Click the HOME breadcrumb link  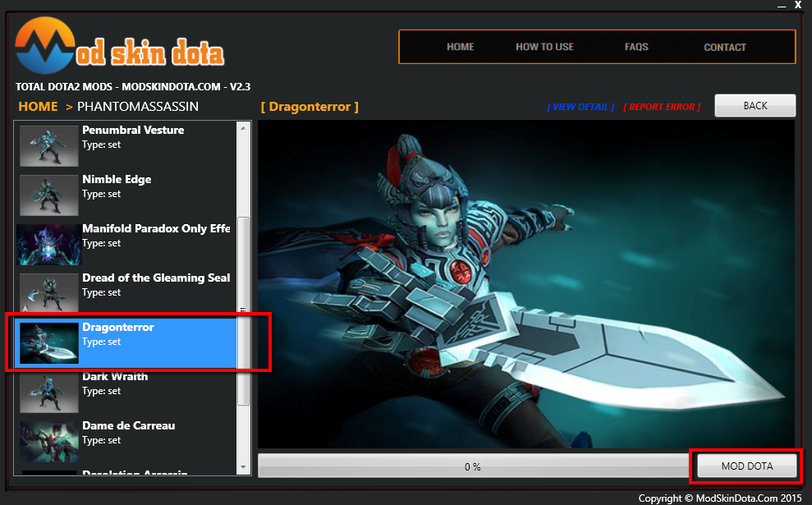pos(39,107)
